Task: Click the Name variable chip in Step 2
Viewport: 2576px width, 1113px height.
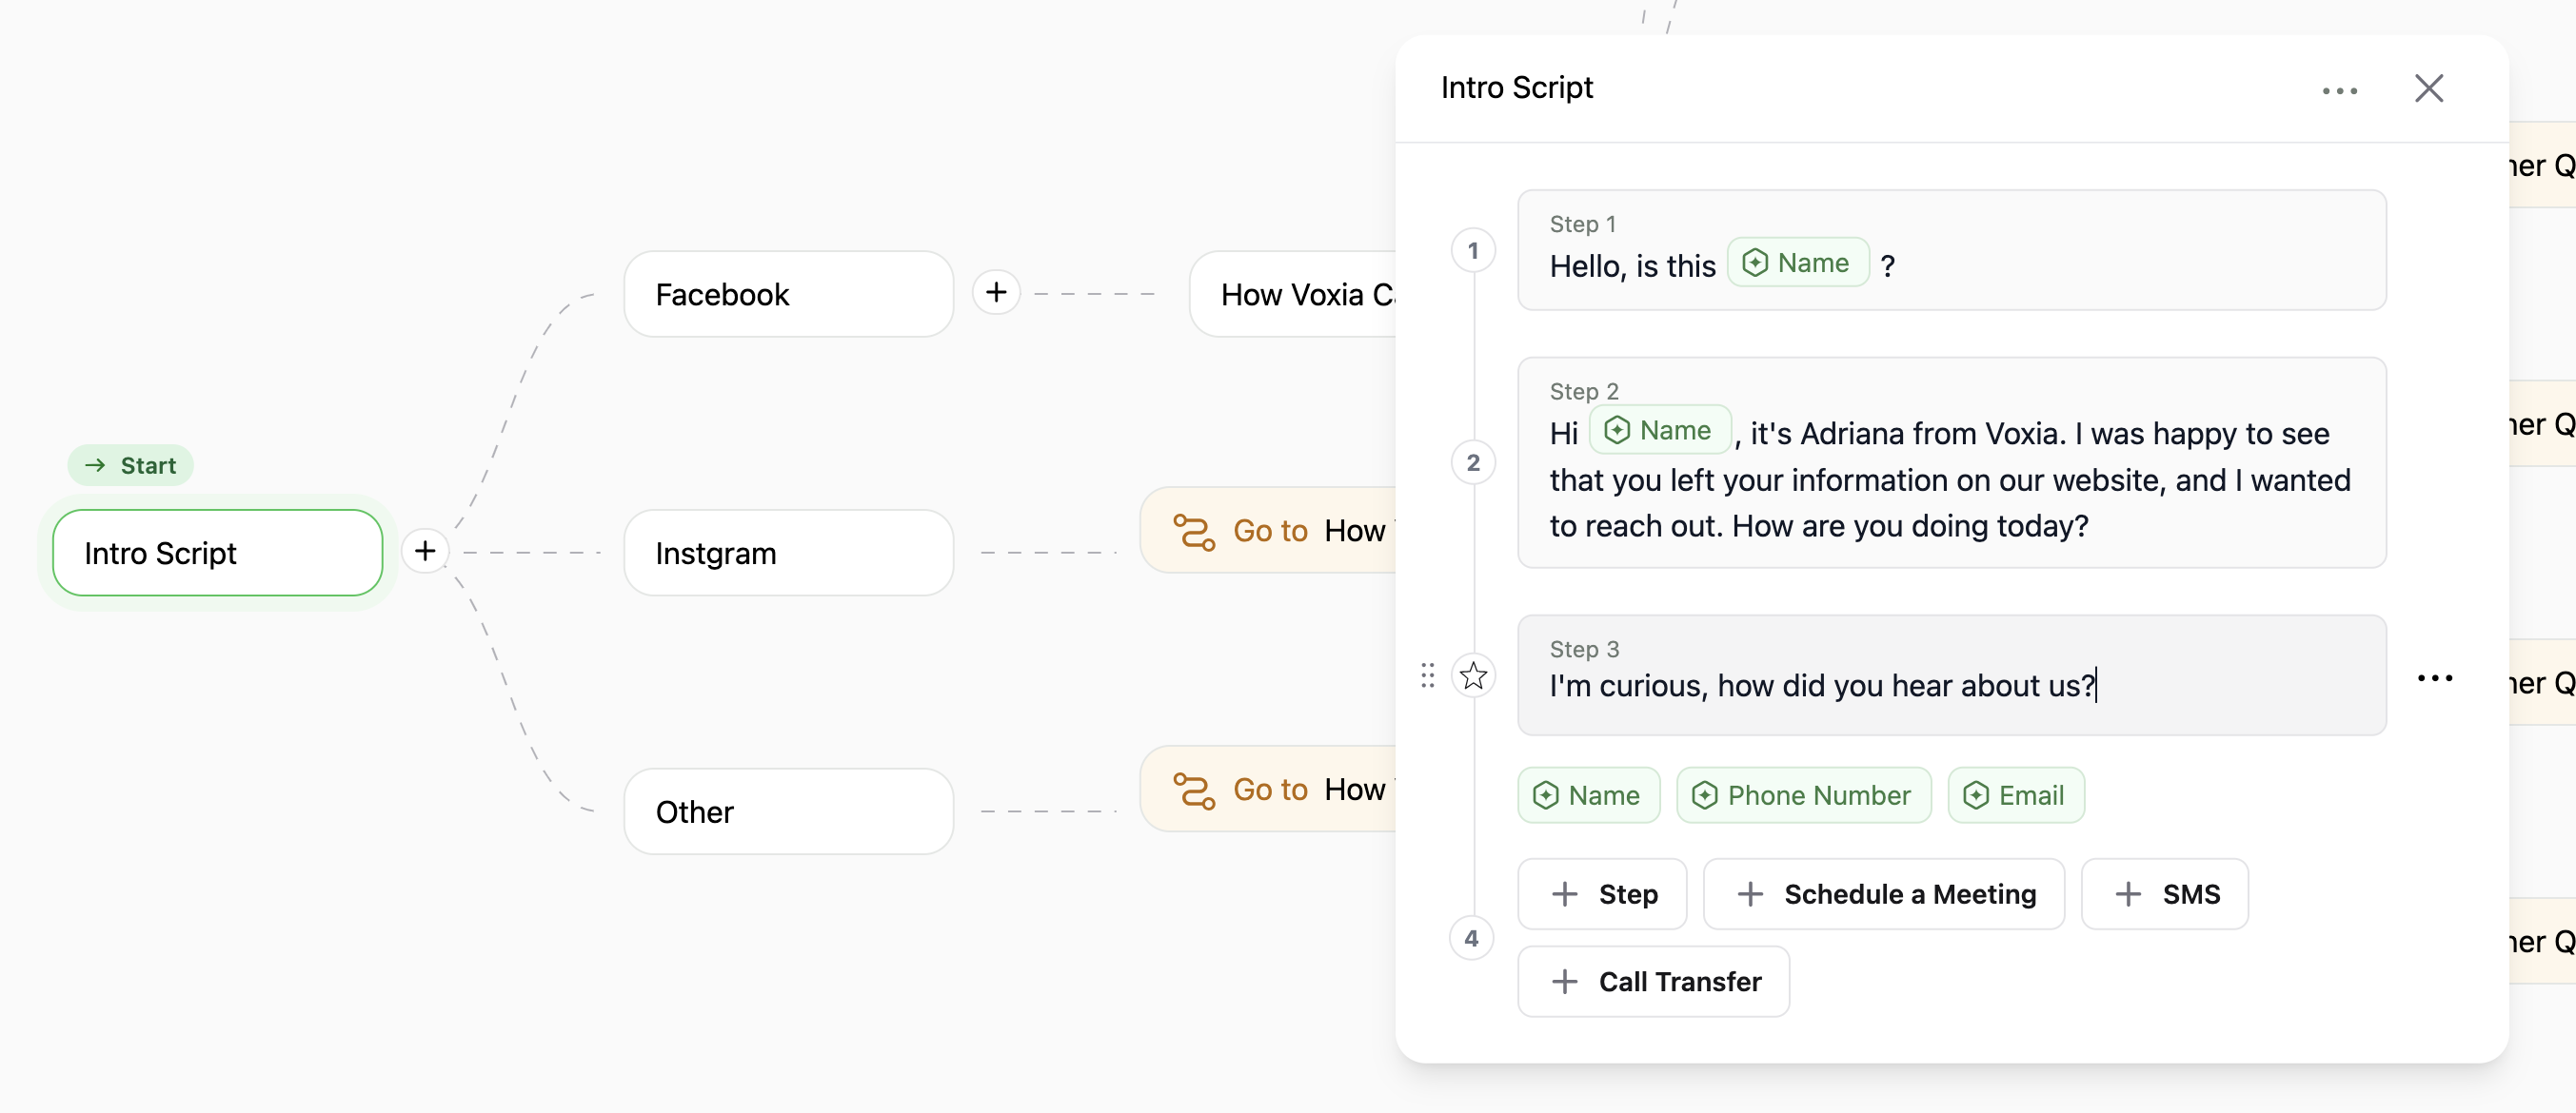Action: pyautogui.click(x=1659, y=431)
